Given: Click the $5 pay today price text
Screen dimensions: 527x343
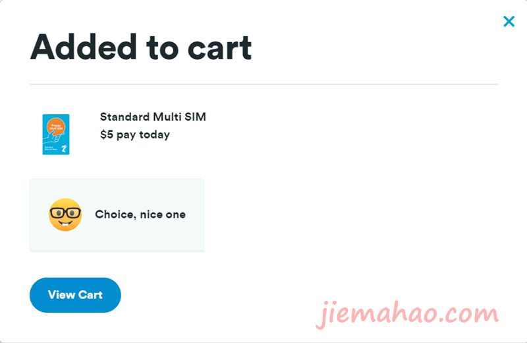Looking at the screenshot, I should pos(135,135).
